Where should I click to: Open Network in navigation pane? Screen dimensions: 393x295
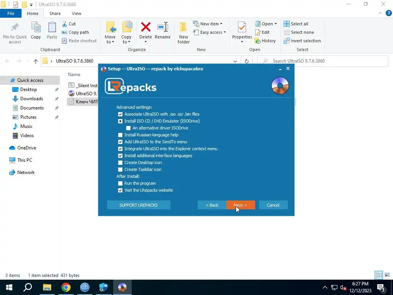point(26,172)
